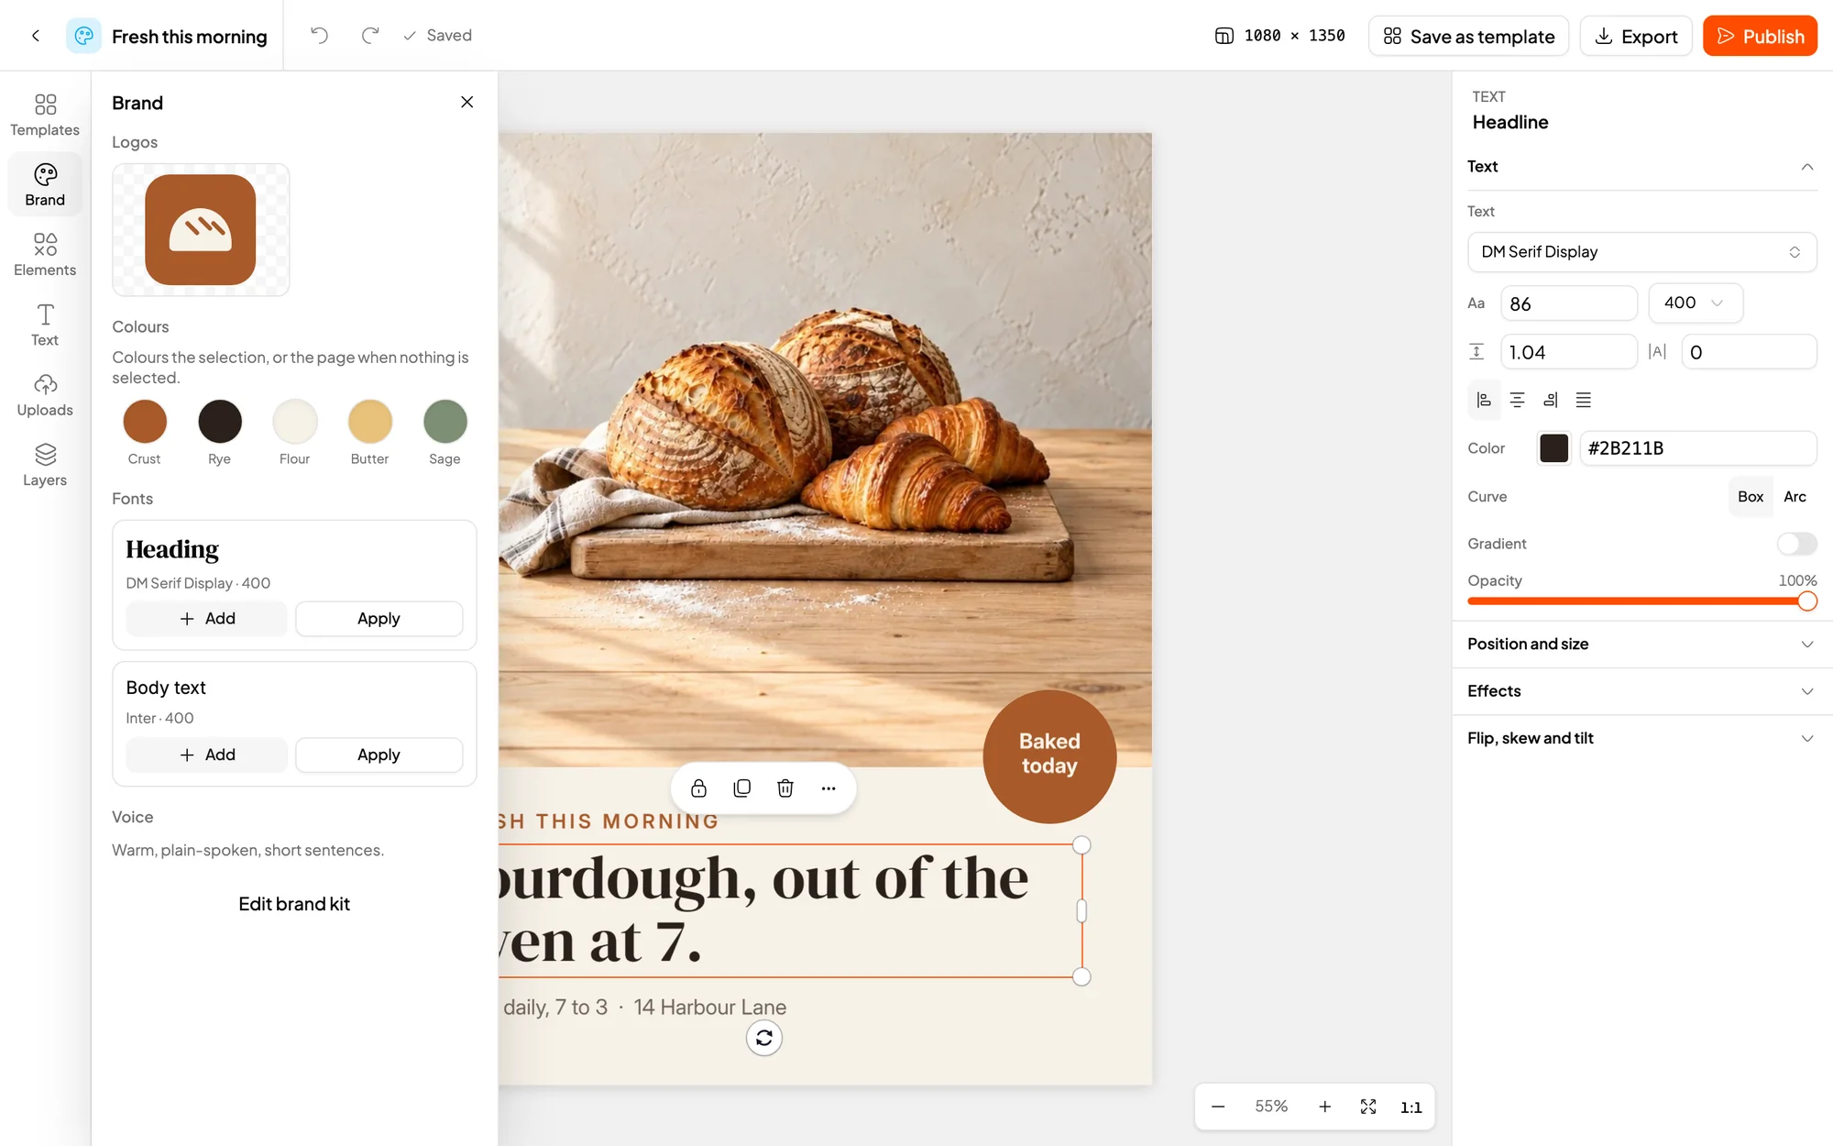
Task: Justify the text alignment
Action: click(x=1584, y=400)
